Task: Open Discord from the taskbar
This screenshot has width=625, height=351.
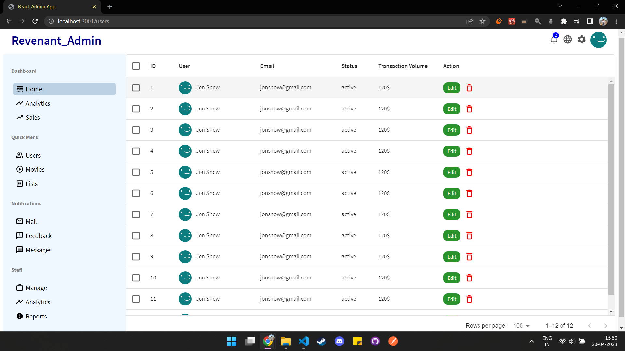Action: [340, 341]
